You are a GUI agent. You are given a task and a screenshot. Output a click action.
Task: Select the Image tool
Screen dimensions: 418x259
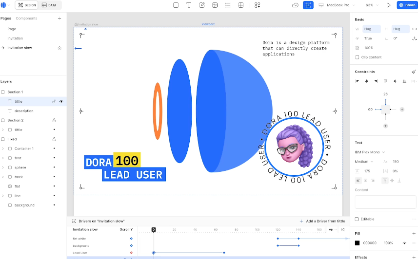[x=215, y=5]
